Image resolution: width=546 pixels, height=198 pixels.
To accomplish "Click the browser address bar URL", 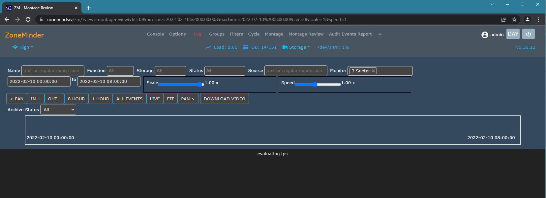I will [197, 19].
